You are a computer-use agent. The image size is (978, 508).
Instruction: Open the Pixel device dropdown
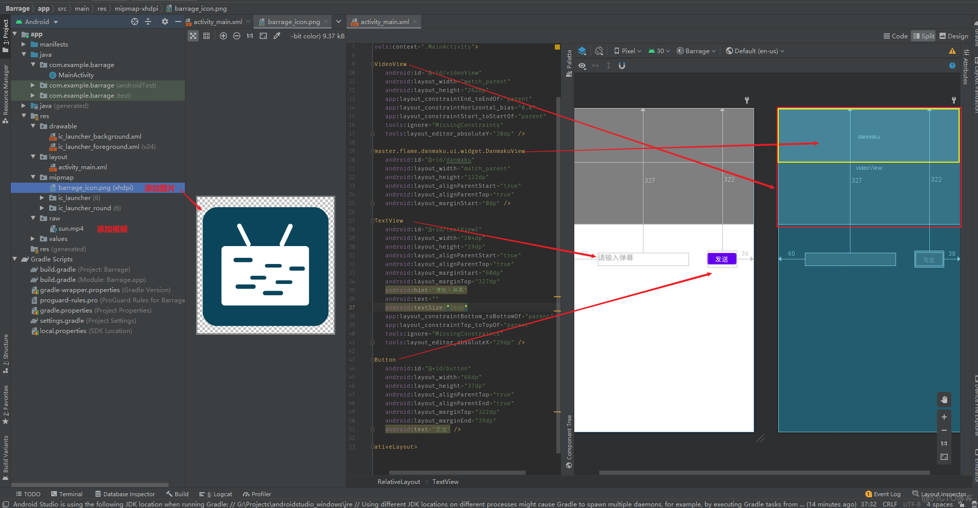[628, 51]
